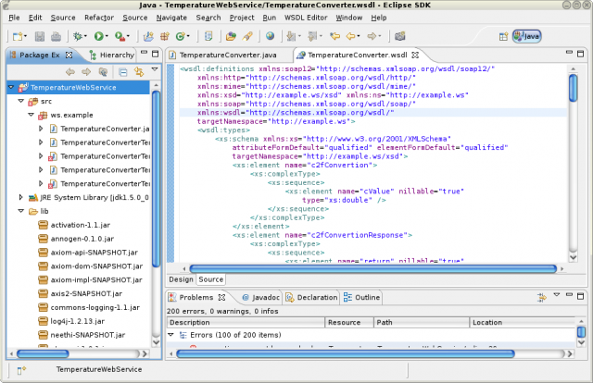Image resolution: width=593 pixels, height=383 pixels.
Task: Click the Location column header
Action: pos(524,322)
